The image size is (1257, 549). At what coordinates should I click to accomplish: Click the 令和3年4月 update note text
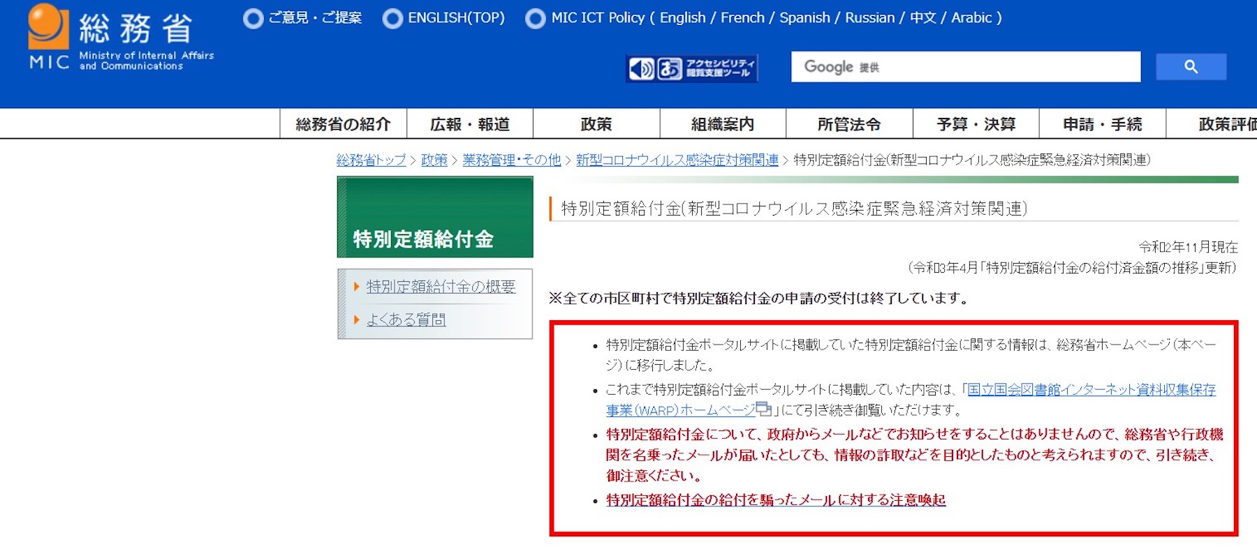(x=1072, y=268)
